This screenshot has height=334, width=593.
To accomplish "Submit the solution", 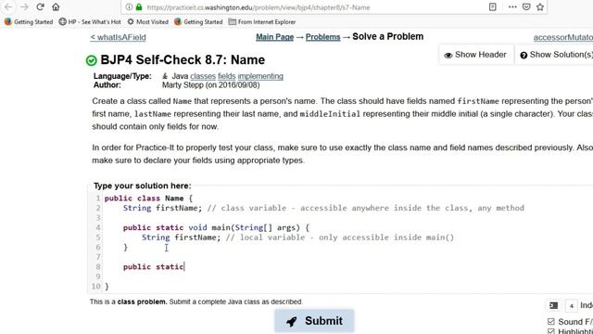I will pyautogui.click(x=314, y=321).
